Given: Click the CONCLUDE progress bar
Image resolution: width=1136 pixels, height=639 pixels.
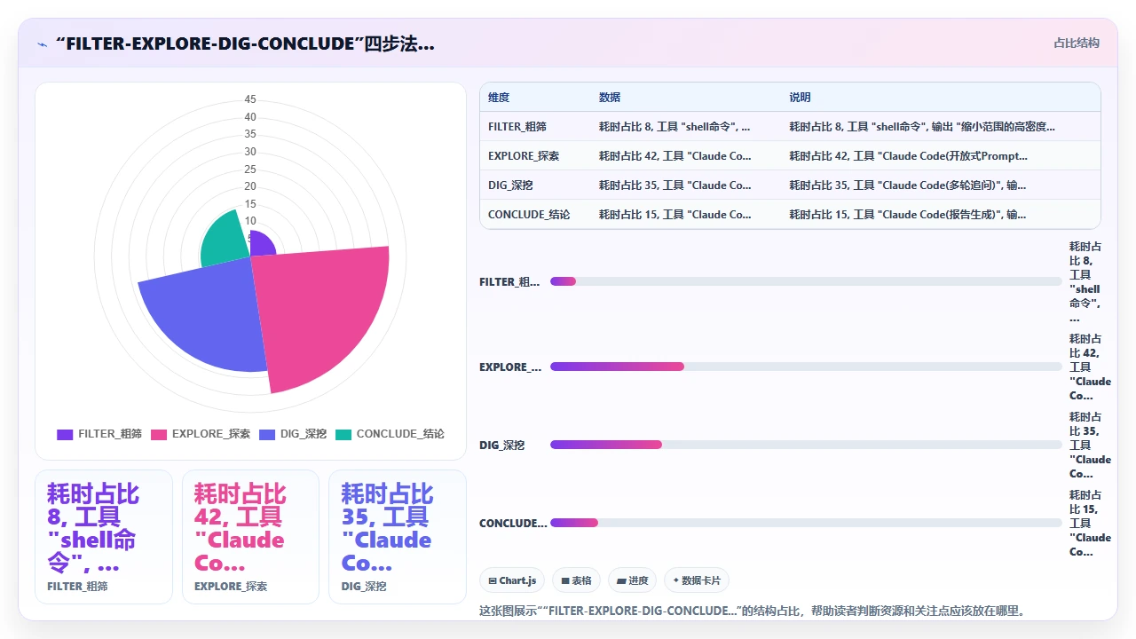Looking at the screenshot, I should click(x=806, y=523).
